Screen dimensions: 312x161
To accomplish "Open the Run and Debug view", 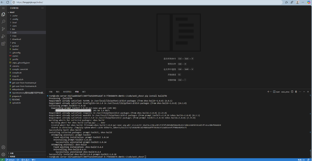I will point(3,37).
